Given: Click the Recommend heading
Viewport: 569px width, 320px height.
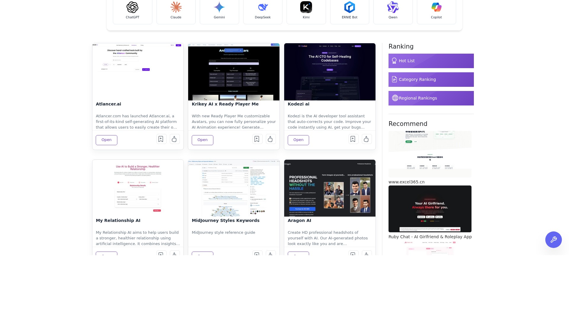Looking at the screenshot, I should click(408, 124).
